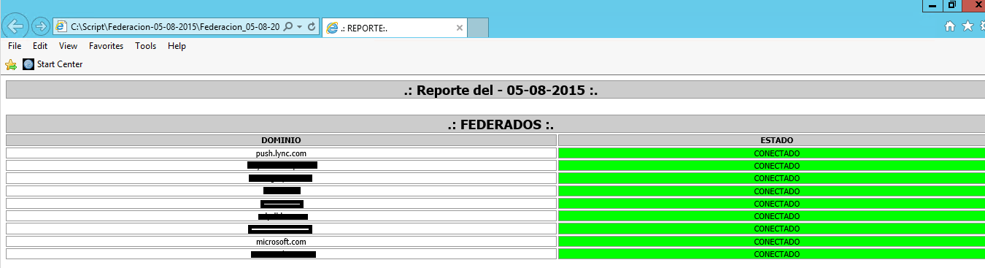The width and height of the screenshot is (985, 268).
Task: Go to the Home page icon
Action: coord(950,26)
